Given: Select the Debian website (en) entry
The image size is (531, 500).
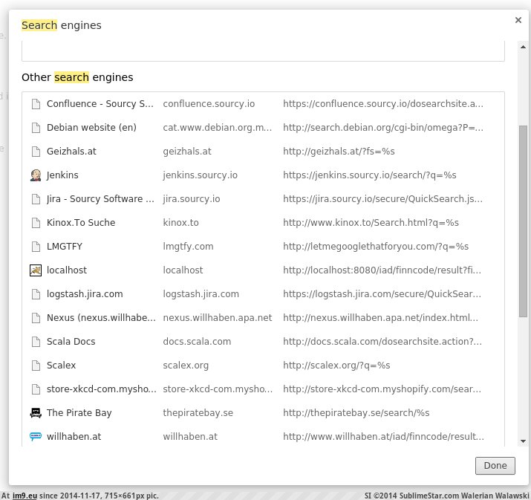Looking at the screenshot, I should tap(91, 128).
